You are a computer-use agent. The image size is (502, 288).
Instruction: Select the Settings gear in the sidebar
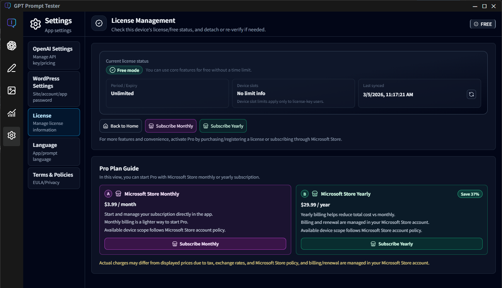click(12, 136)
